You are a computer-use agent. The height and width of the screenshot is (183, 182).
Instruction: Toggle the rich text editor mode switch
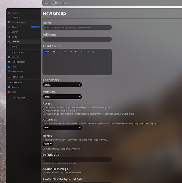47,52
